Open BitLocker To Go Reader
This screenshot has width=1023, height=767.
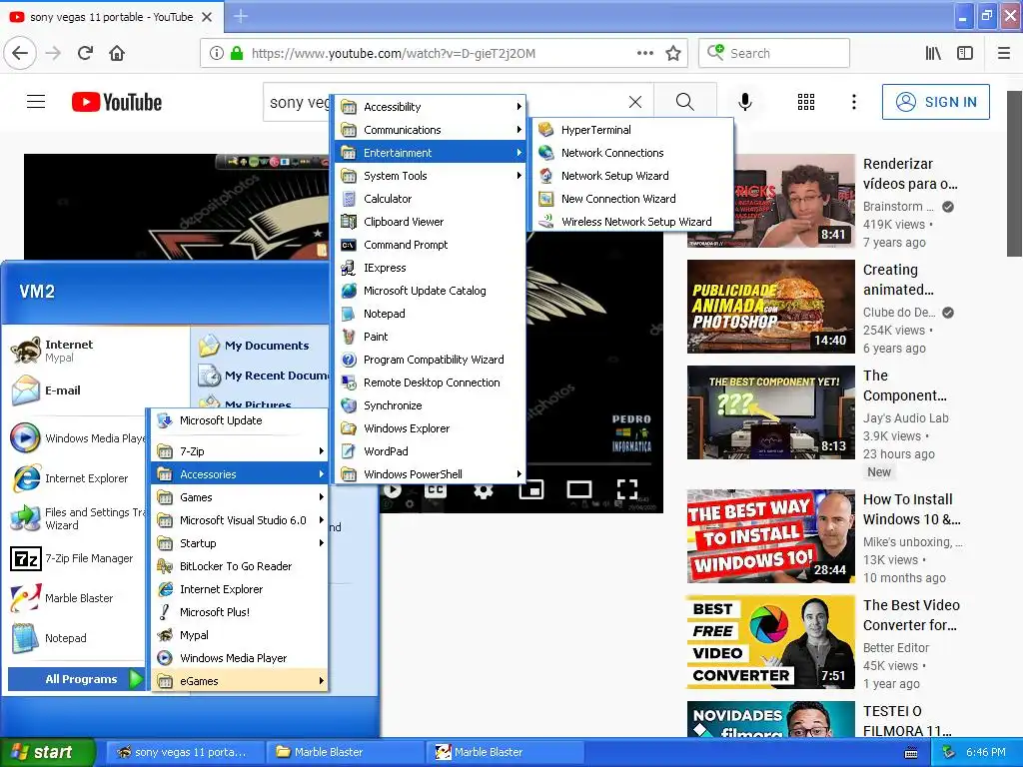click(x=240, y=566)
